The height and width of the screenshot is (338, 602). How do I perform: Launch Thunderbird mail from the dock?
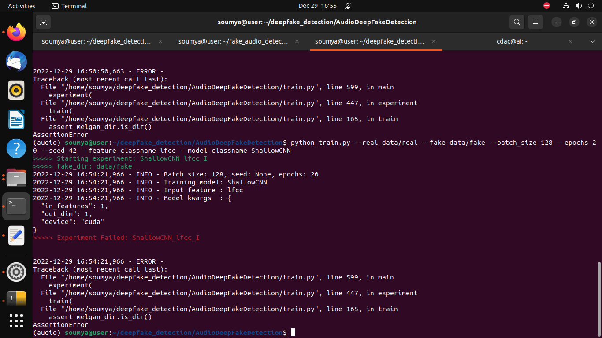(16, 61)
